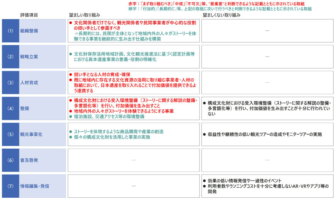Click the (1) number badge
The image size is (334, 206).
[10, 31]
